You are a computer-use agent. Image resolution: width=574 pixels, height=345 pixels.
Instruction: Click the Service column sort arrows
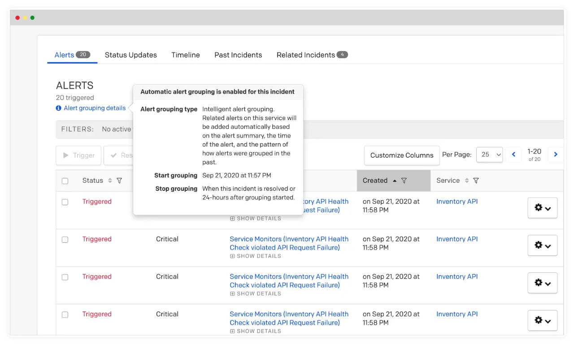click(467, 181)
